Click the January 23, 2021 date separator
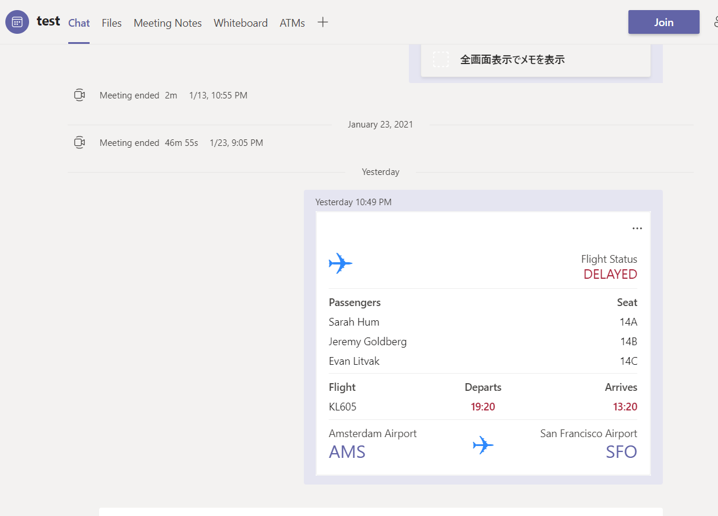This screenshot has height=516, width=718. tap(380, 125)
